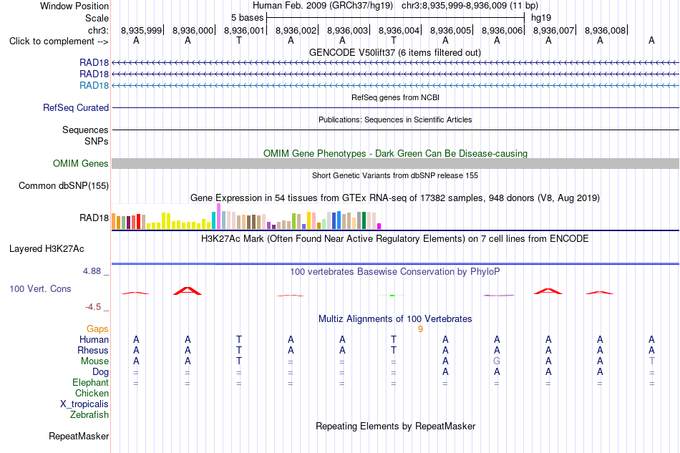Screen dimensions: 680x453
Task: Click the 100 Vert. Cons label
Action: coord(40,288)
